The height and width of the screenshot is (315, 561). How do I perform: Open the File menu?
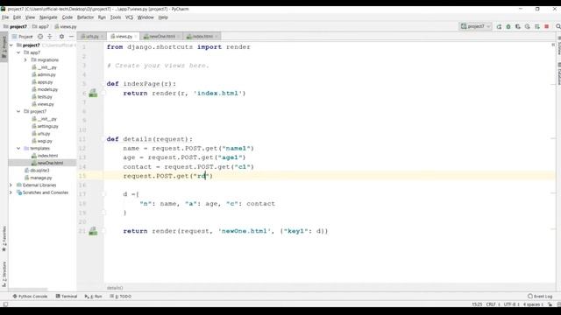click(x=5, y=17)
